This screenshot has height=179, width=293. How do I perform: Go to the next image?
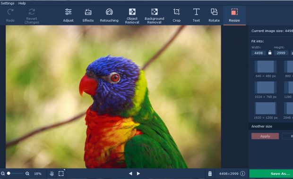(138, 174)
